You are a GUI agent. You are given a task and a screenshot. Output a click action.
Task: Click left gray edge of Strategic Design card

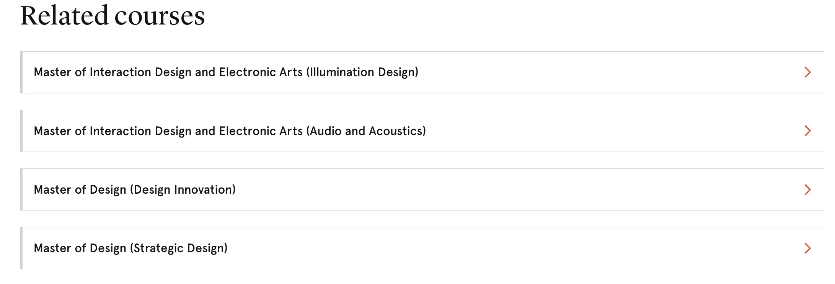click(x=21, y=248)
